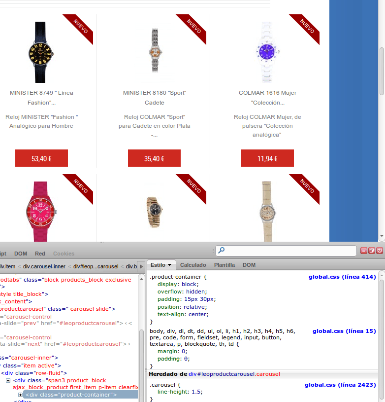View the pink watch product image

click(41, 212)
